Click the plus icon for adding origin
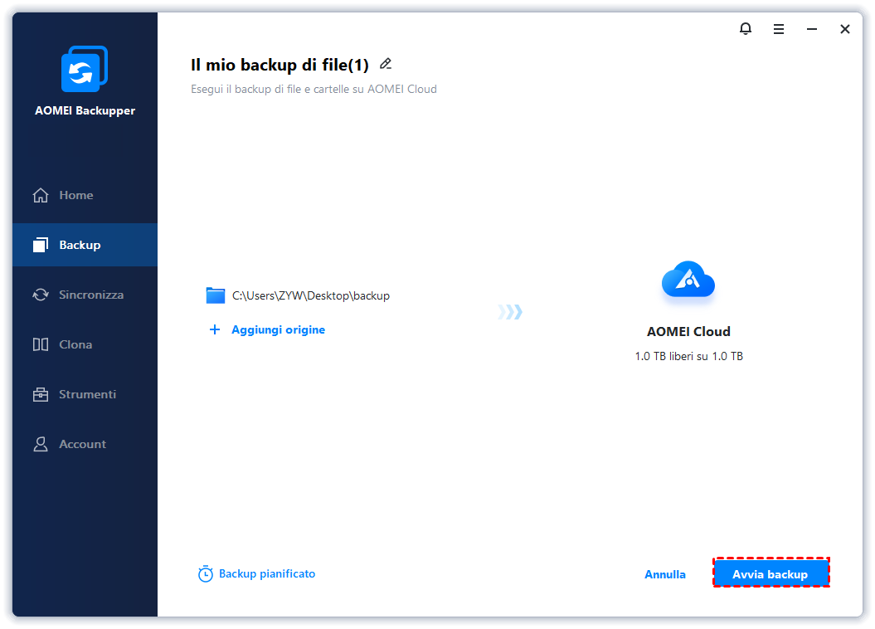875x629 pixels. (x=214, y=329)
